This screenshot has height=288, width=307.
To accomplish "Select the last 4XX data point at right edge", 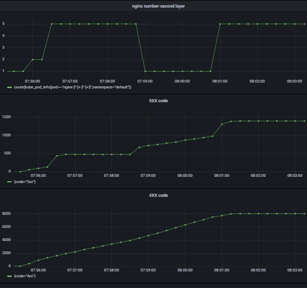I will click(x=304, y=213).
